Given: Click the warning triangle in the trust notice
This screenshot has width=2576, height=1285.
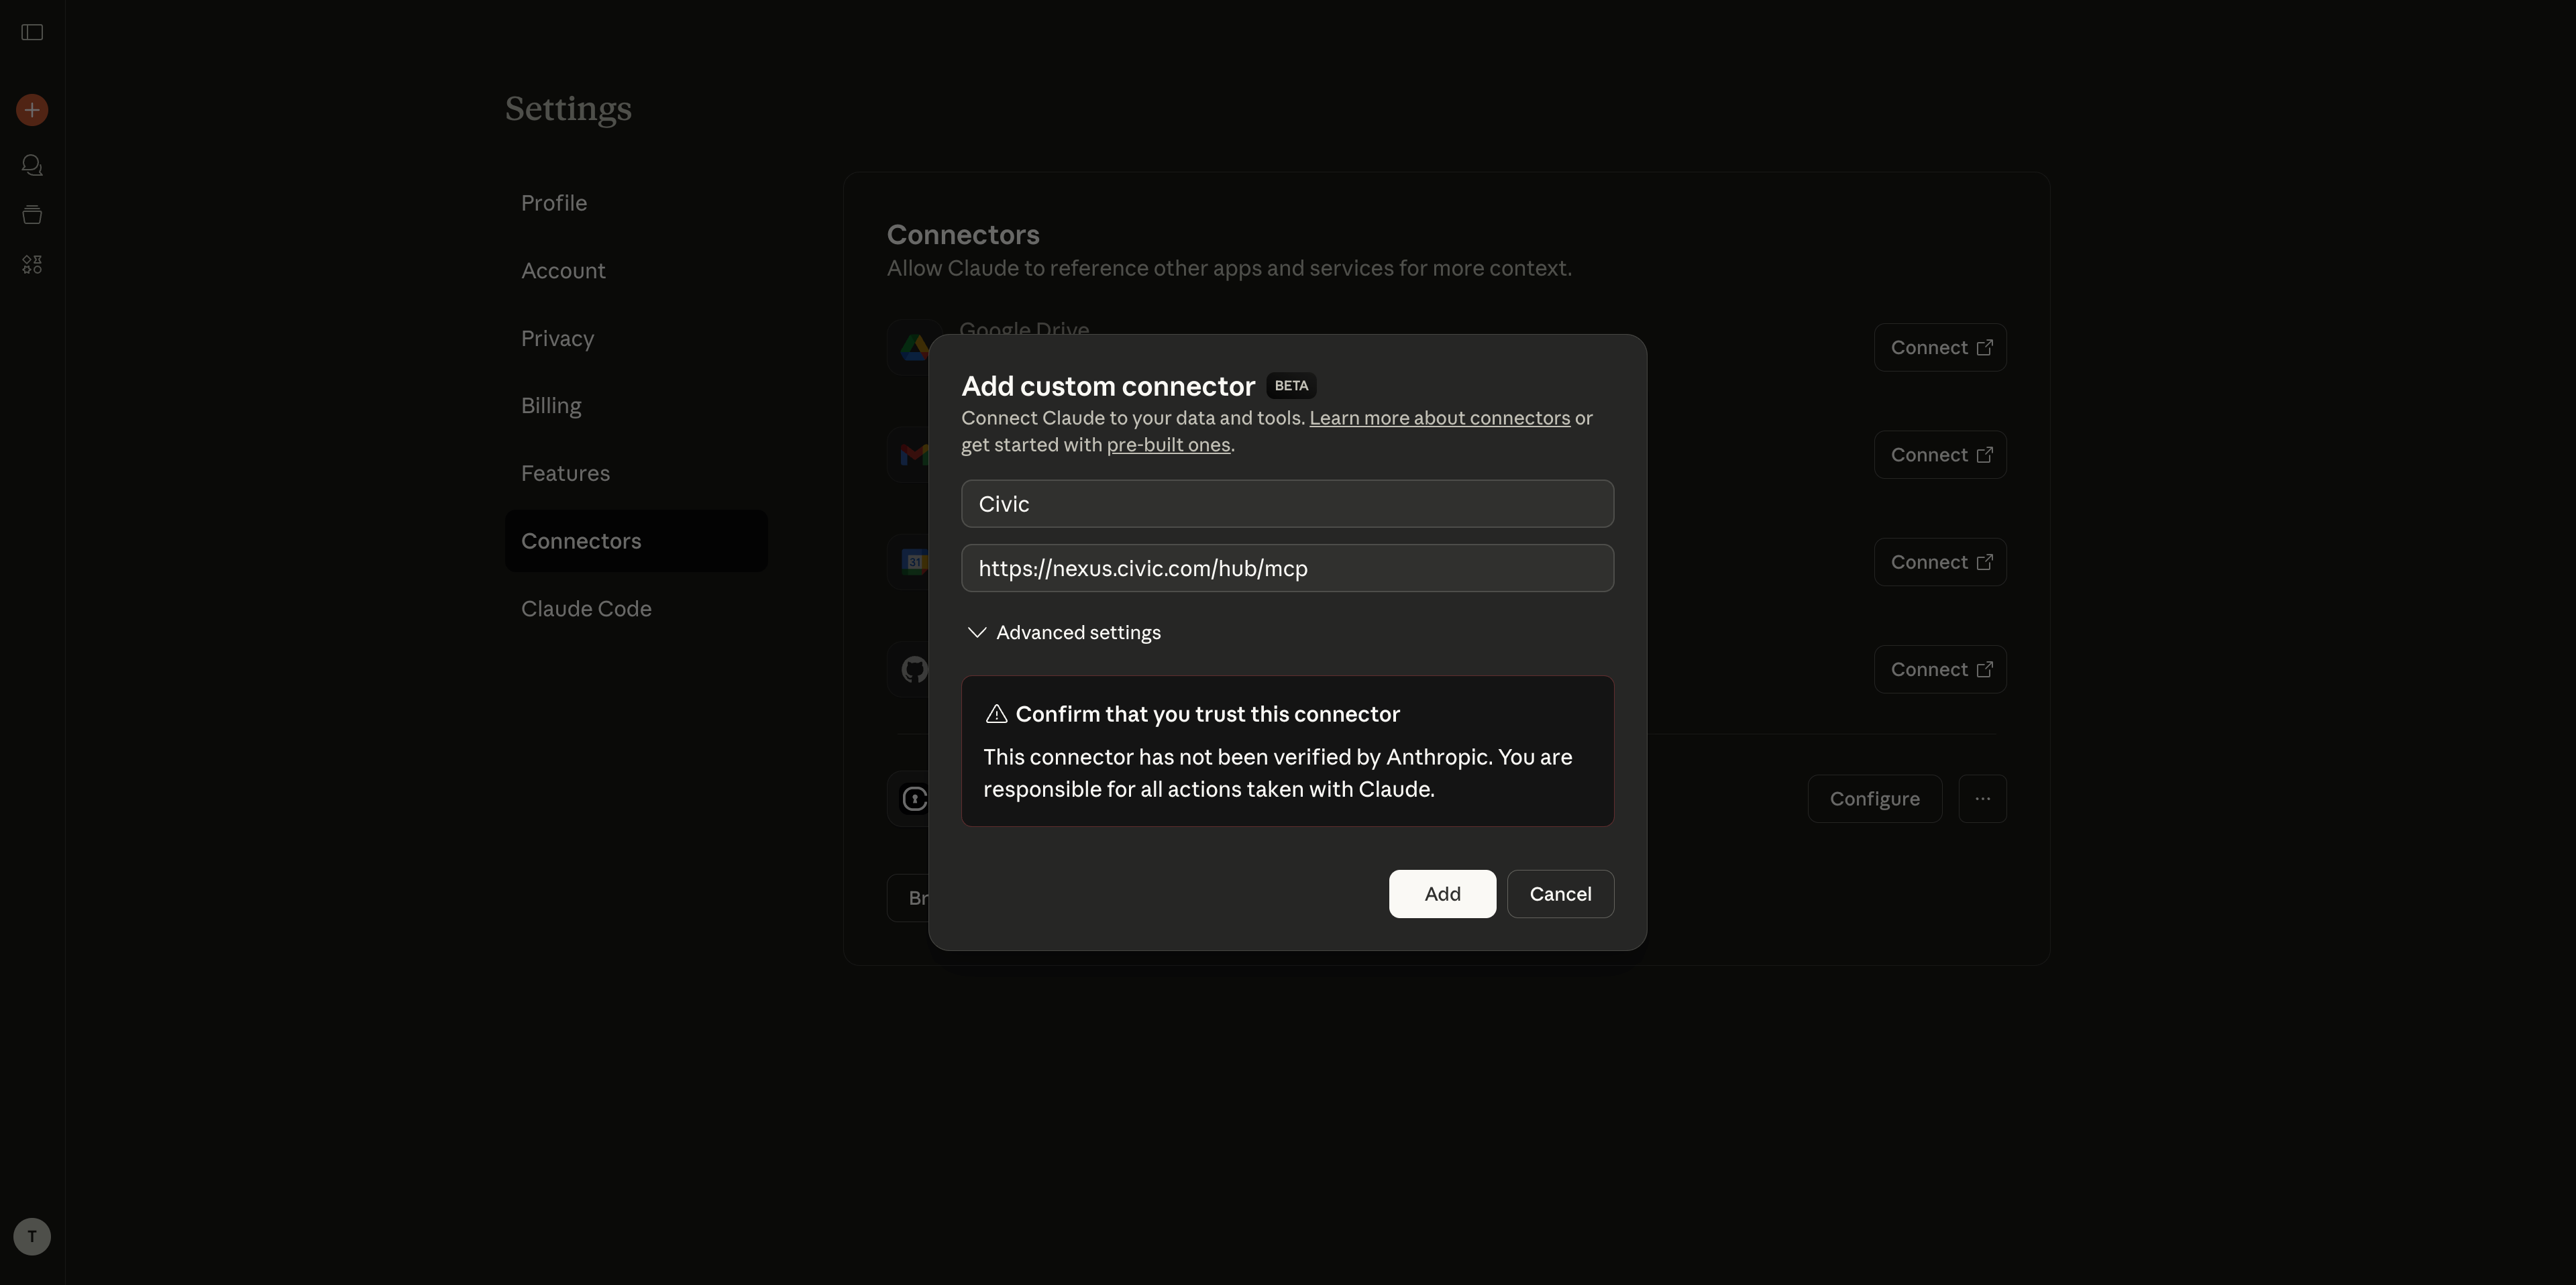Looking at the screenshot, I should pos(996,713).
